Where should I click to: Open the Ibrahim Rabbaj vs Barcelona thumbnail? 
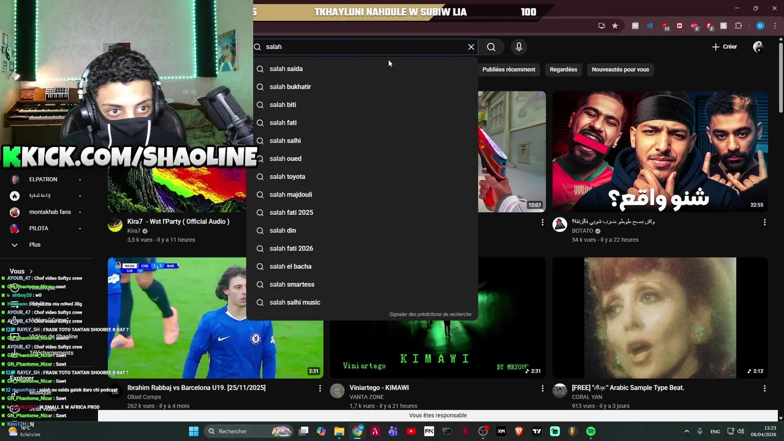[216, 318]
